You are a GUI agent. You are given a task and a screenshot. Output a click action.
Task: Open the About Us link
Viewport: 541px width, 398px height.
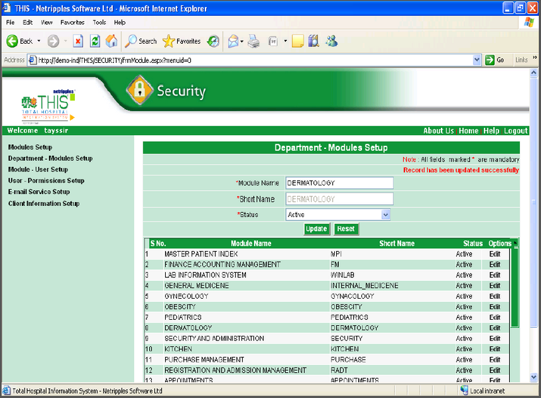[438, 131]
